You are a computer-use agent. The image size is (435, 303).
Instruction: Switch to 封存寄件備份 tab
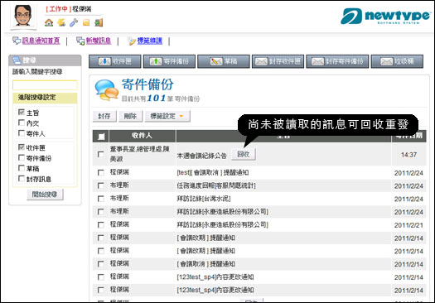(337, 61)
